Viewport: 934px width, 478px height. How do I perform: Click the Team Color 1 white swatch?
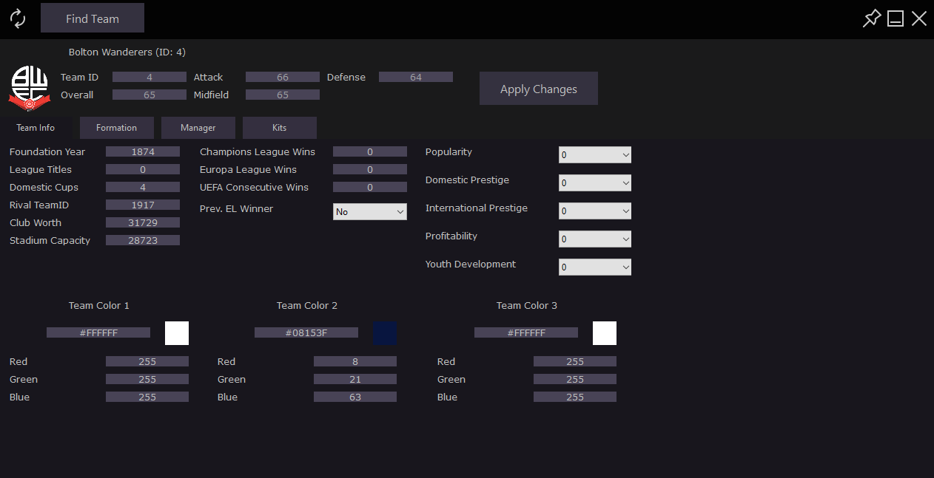[x=177, y=333]
